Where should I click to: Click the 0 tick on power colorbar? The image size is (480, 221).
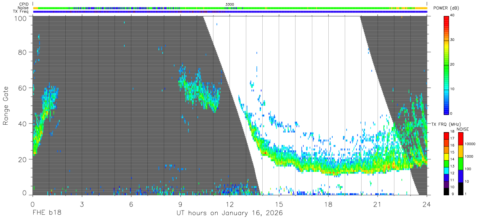click(451, 113)
